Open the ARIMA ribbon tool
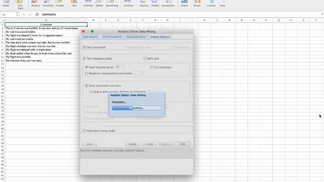The image size is (324, 182). [99, 4]
